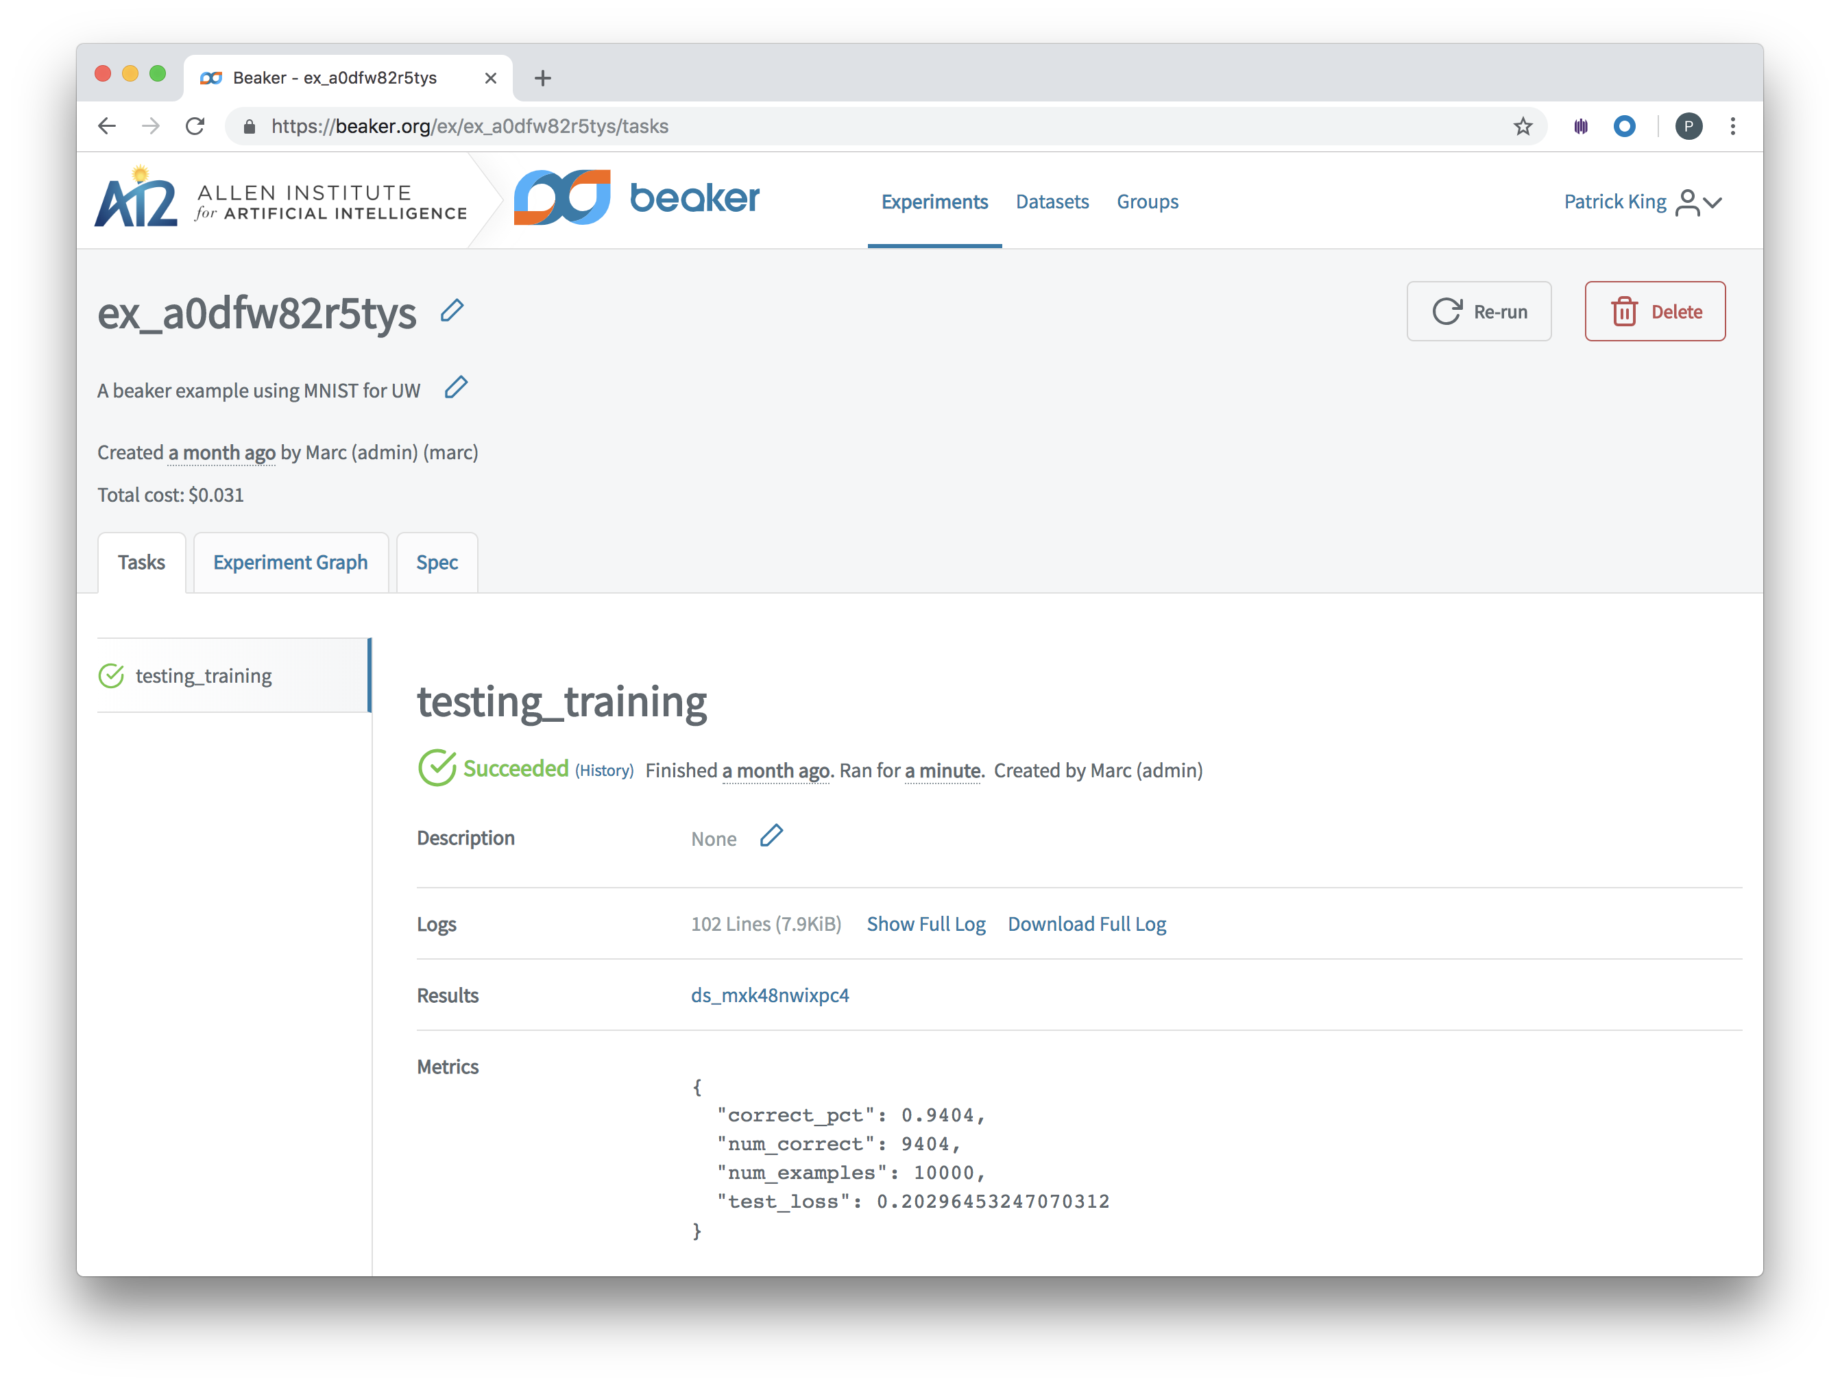This screenshot has width=1840, height=1386.
Task: Click the Show Full Log link
Action: click(925, 923)
